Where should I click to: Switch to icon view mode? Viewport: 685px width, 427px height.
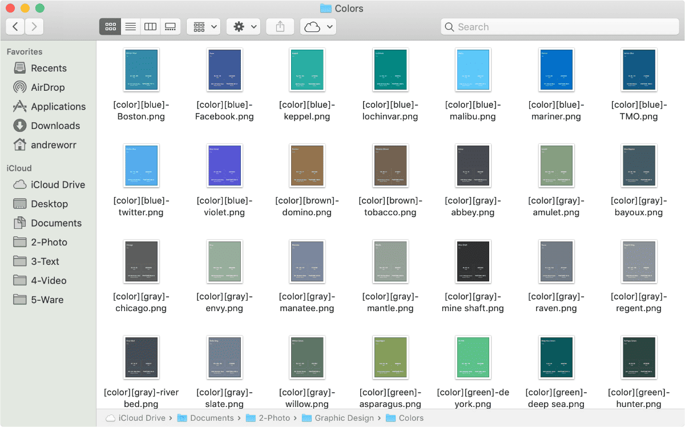110,27
